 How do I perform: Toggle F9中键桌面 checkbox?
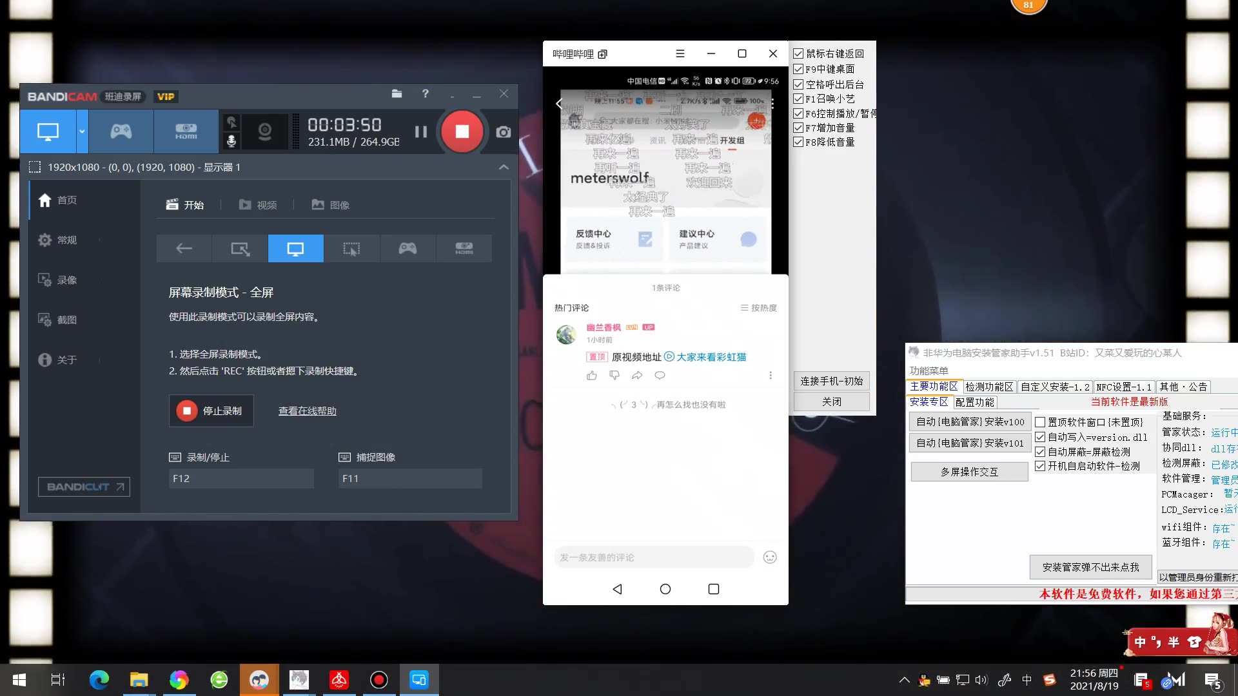[x=798, y=69]
